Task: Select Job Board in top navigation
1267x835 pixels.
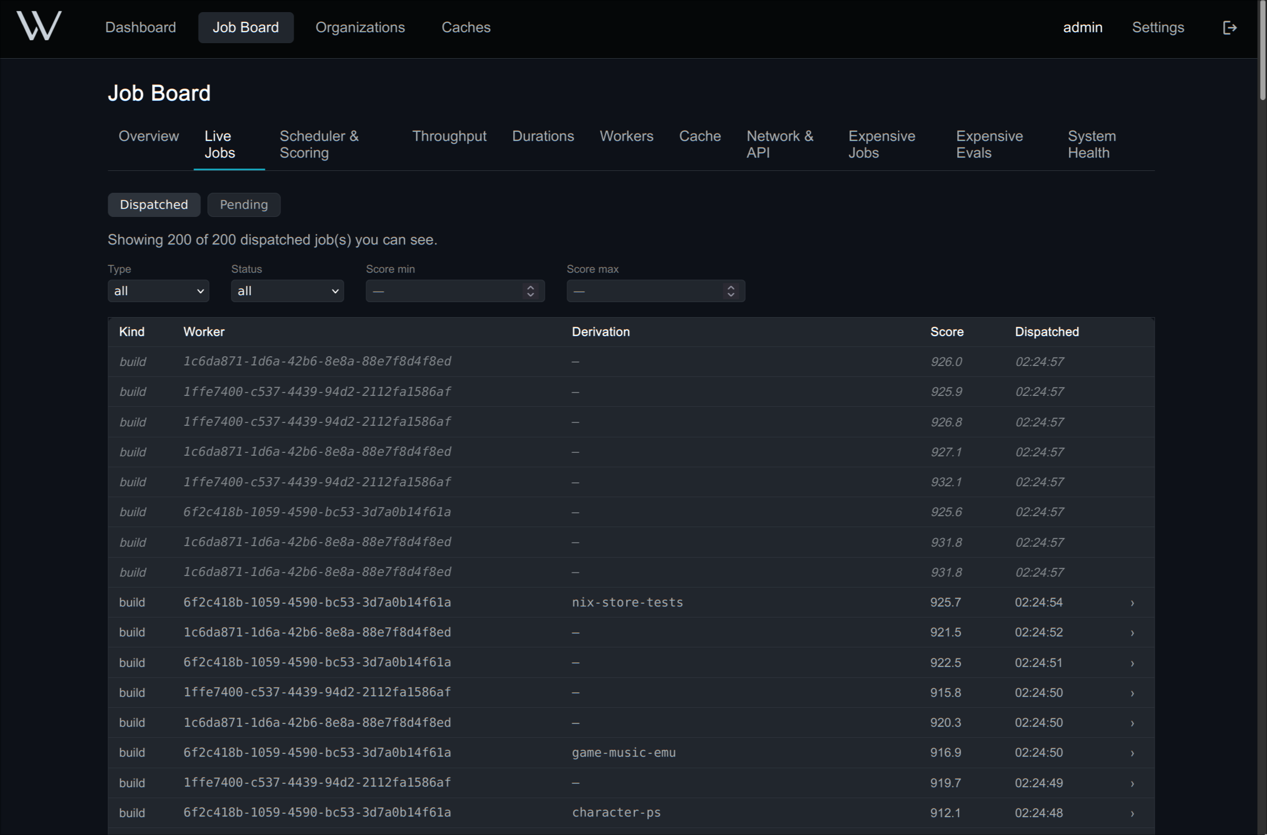Action: pos(246,28)
